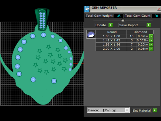
Task: Click the Total Gem Count value field
Action: click(156, 16)
